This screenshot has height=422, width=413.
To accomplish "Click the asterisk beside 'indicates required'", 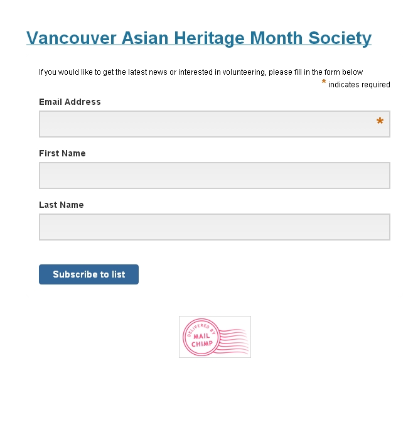I will tap(324, 82).
